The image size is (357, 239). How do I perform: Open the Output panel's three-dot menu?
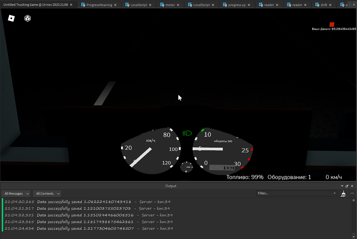pyautogui.click(x=352, y=194)
